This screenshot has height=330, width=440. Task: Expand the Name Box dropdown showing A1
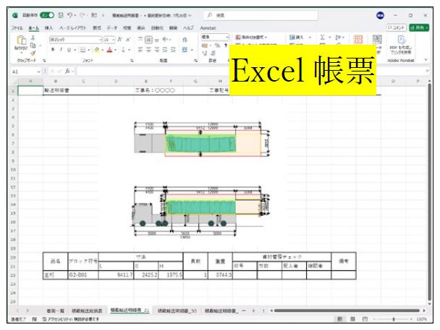coord(36,72)
